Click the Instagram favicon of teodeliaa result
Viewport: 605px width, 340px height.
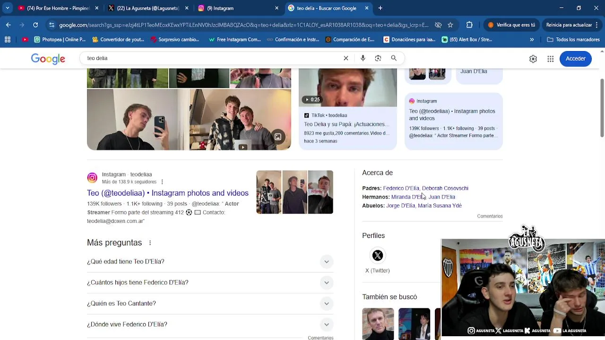coord(92,178)
